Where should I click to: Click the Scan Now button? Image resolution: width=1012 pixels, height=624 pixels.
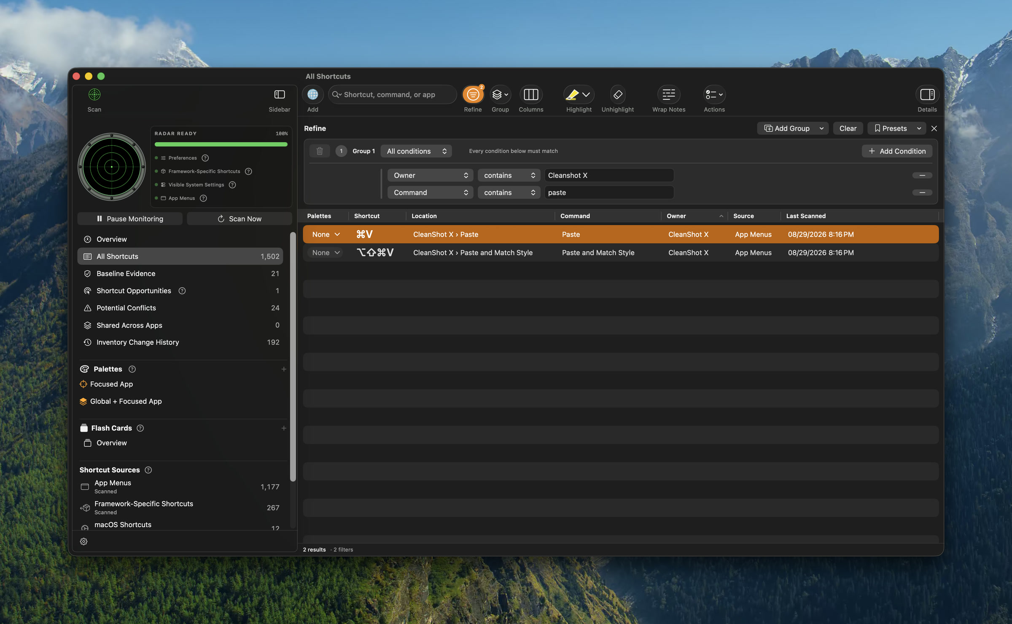point(239,219)
